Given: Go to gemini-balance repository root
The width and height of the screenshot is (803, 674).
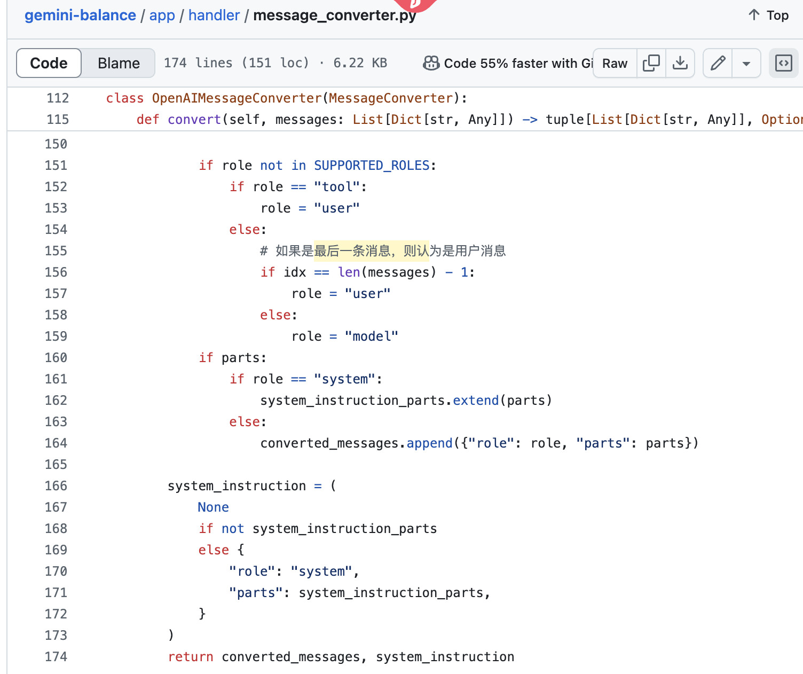Looking at the screenshot, I should 80,15.
